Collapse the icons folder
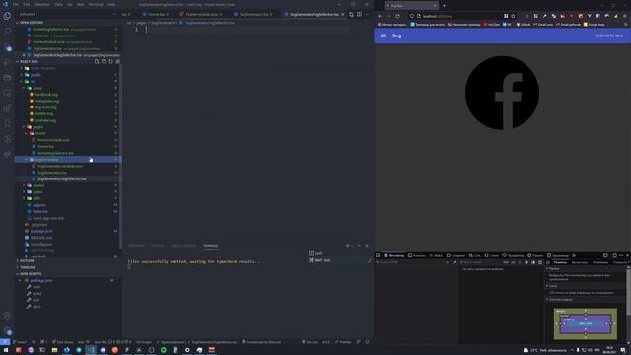This screenshot has width=631, height=355. click(x=37, y=88)
